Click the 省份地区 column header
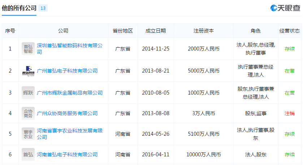 pos(123,31)
